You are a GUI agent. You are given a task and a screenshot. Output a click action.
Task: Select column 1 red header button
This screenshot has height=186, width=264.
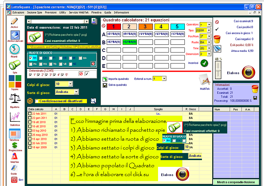pyautogui.click(x=114, y=27)
